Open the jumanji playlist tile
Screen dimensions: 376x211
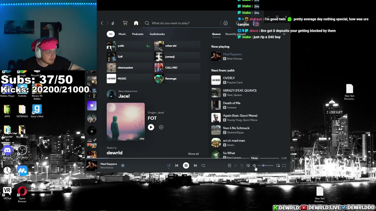177,57
